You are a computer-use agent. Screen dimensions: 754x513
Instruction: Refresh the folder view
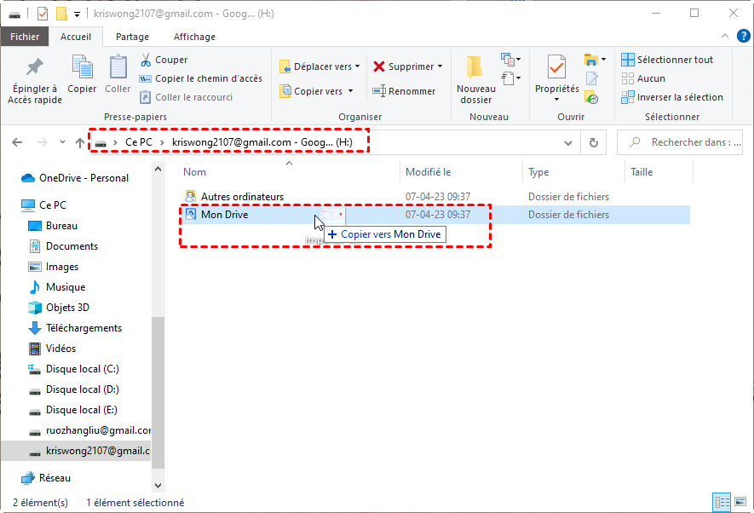coord(593,143)
